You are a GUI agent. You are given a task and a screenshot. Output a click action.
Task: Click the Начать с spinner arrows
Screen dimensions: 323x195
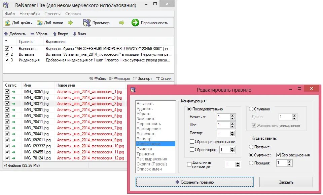click(232, 117)
